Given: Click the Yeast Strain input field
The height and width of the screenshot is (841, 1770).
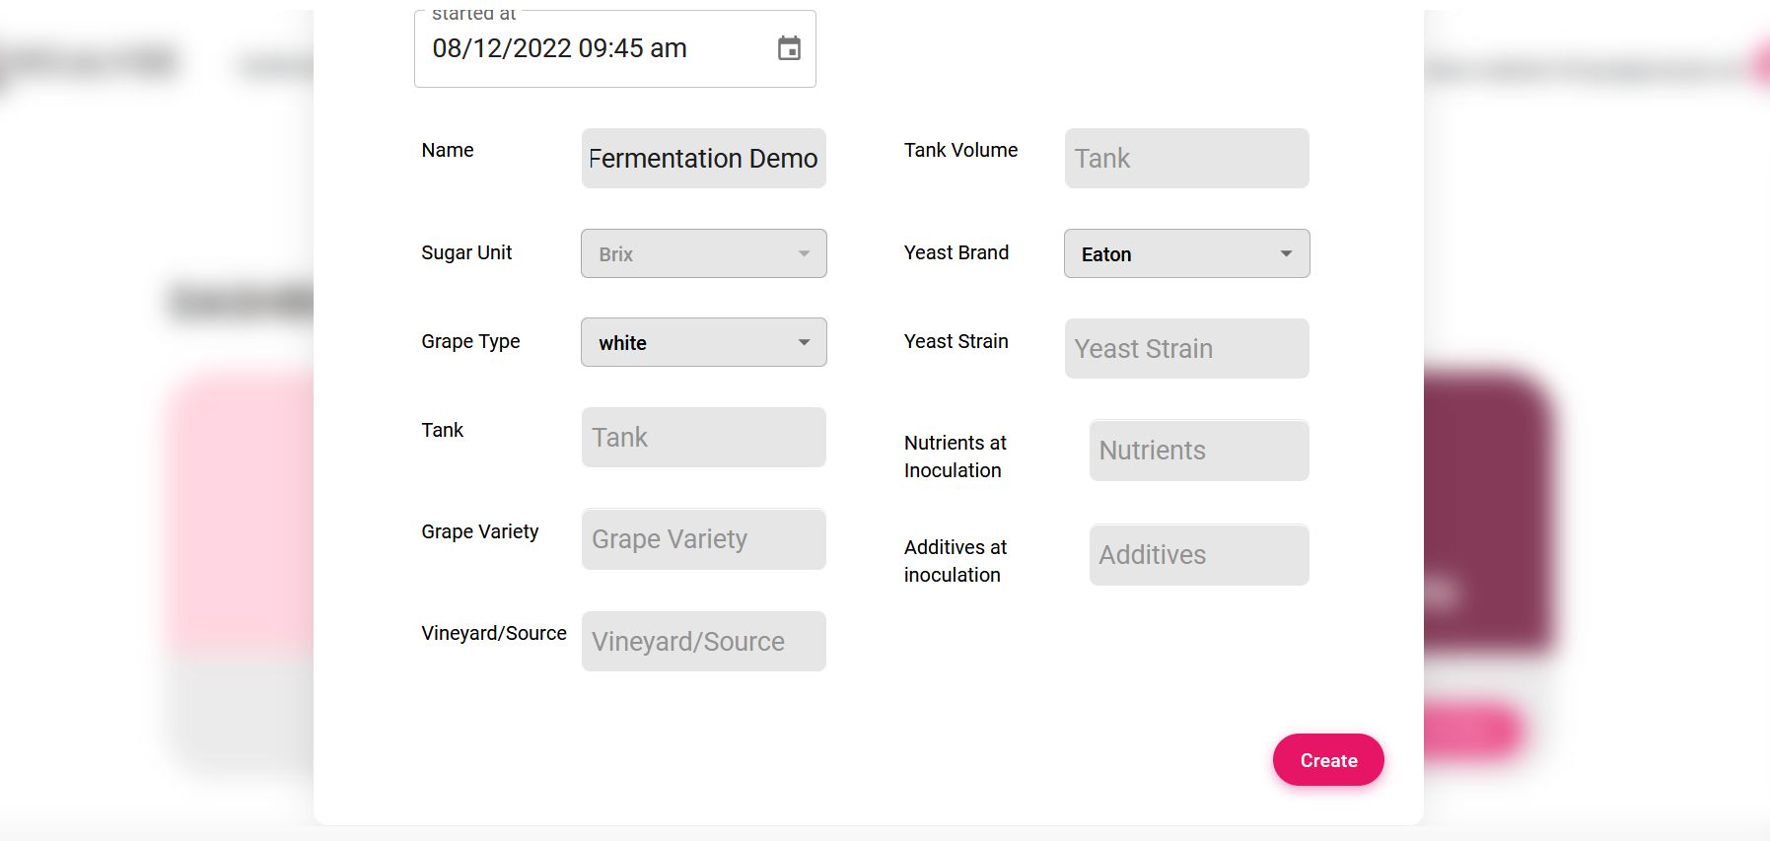Looking at the screenshot, I should (1186, 348).
